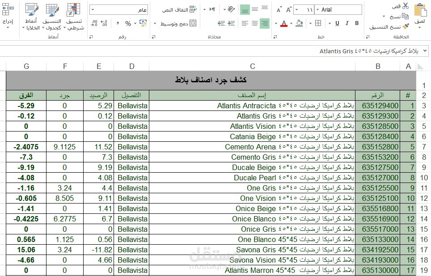Decrease font size with smaller A icon
The width and height of the screenshot is (431, 276).
pyautogui.click(x=279, y=10)
